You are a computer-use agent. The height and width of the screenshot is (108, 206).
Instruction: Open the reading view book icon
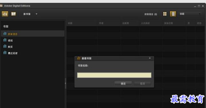[x=13, y=14]
